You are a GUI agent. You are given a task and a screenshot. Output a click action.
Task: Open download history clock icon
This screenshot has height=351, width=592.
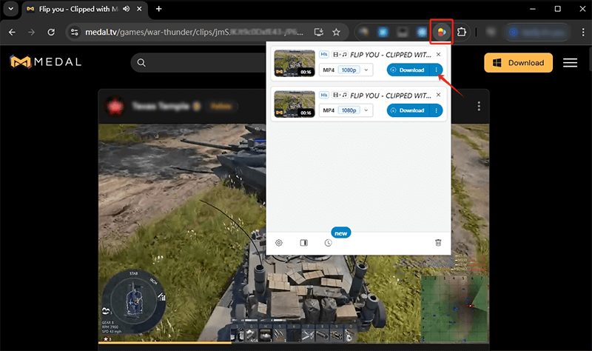click(x=328, y=243)
